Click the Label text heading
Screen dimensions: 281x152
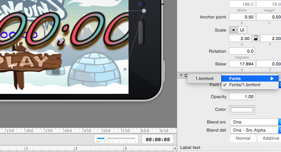point(190,147)
